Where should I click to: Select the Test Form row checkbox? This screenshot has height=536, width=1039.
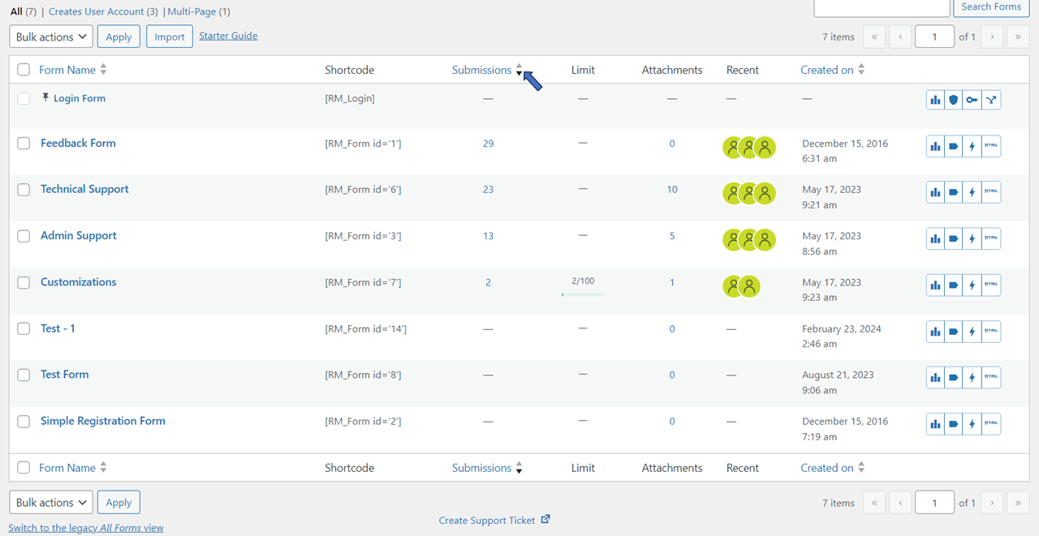point(24,375)
